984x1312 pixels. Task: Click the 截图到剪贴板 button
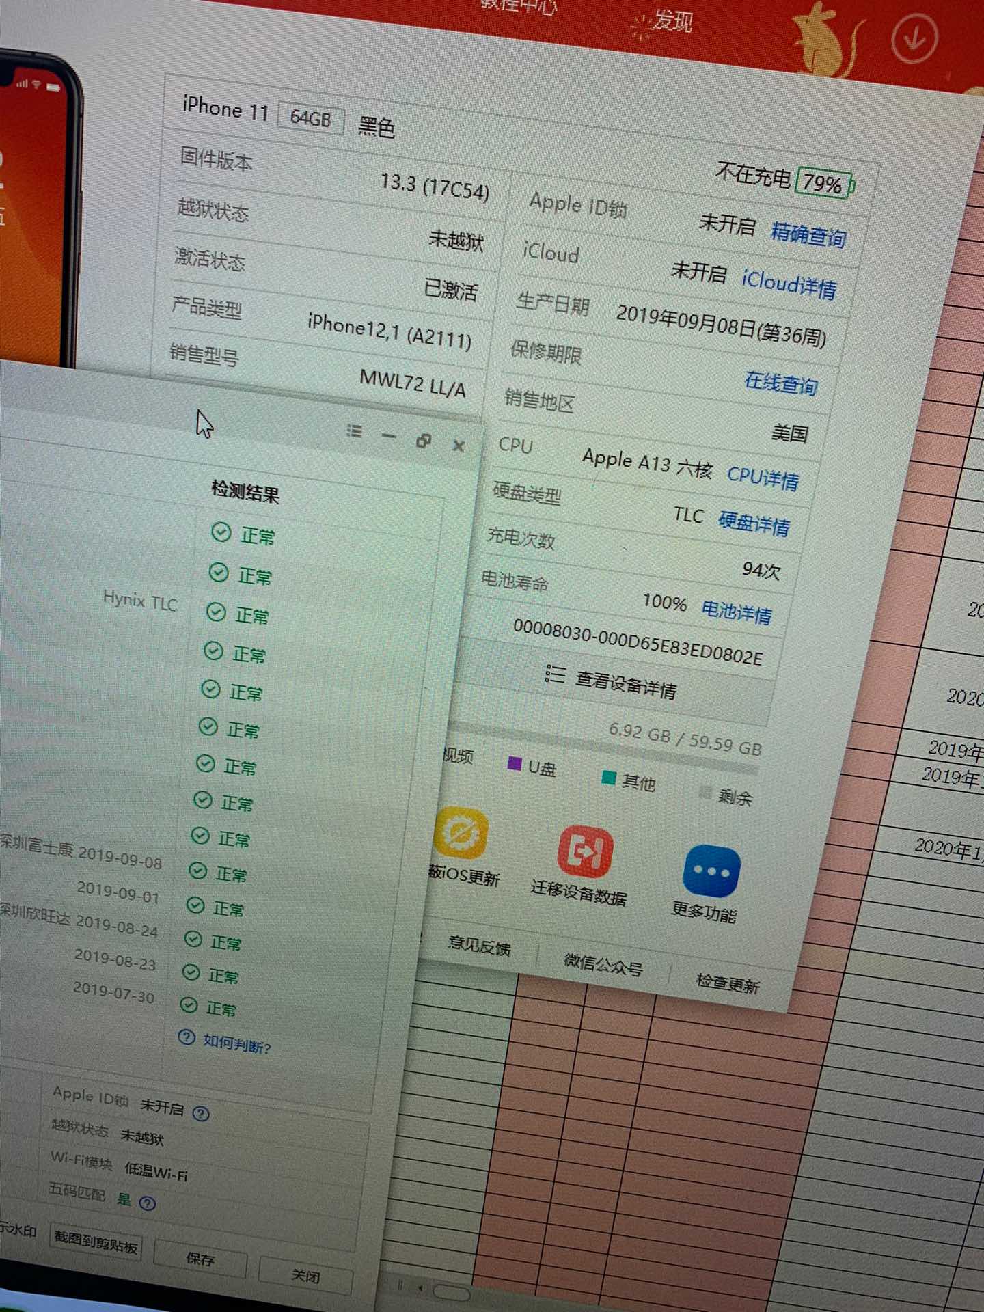[x=96, y=1242]
